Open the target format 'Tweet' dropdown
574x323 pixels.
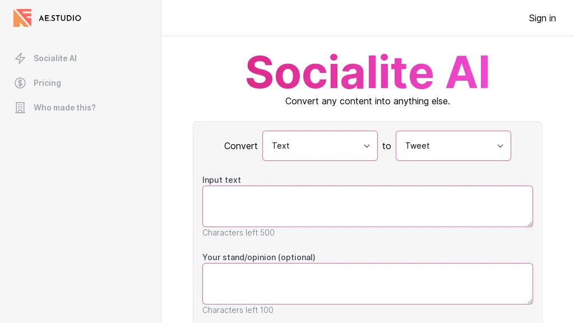point(453,146)
